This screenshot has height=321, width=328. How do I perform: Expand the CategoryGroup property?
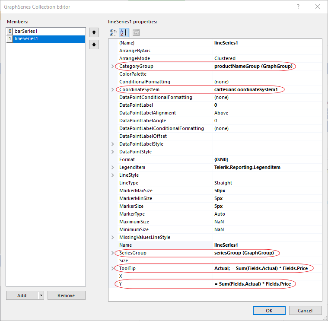113,67
